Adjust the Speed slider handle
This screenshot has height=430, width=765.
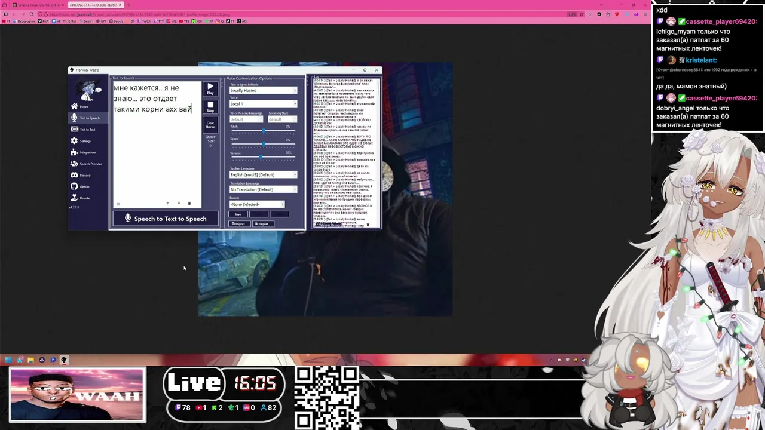[x=264, y=145]
